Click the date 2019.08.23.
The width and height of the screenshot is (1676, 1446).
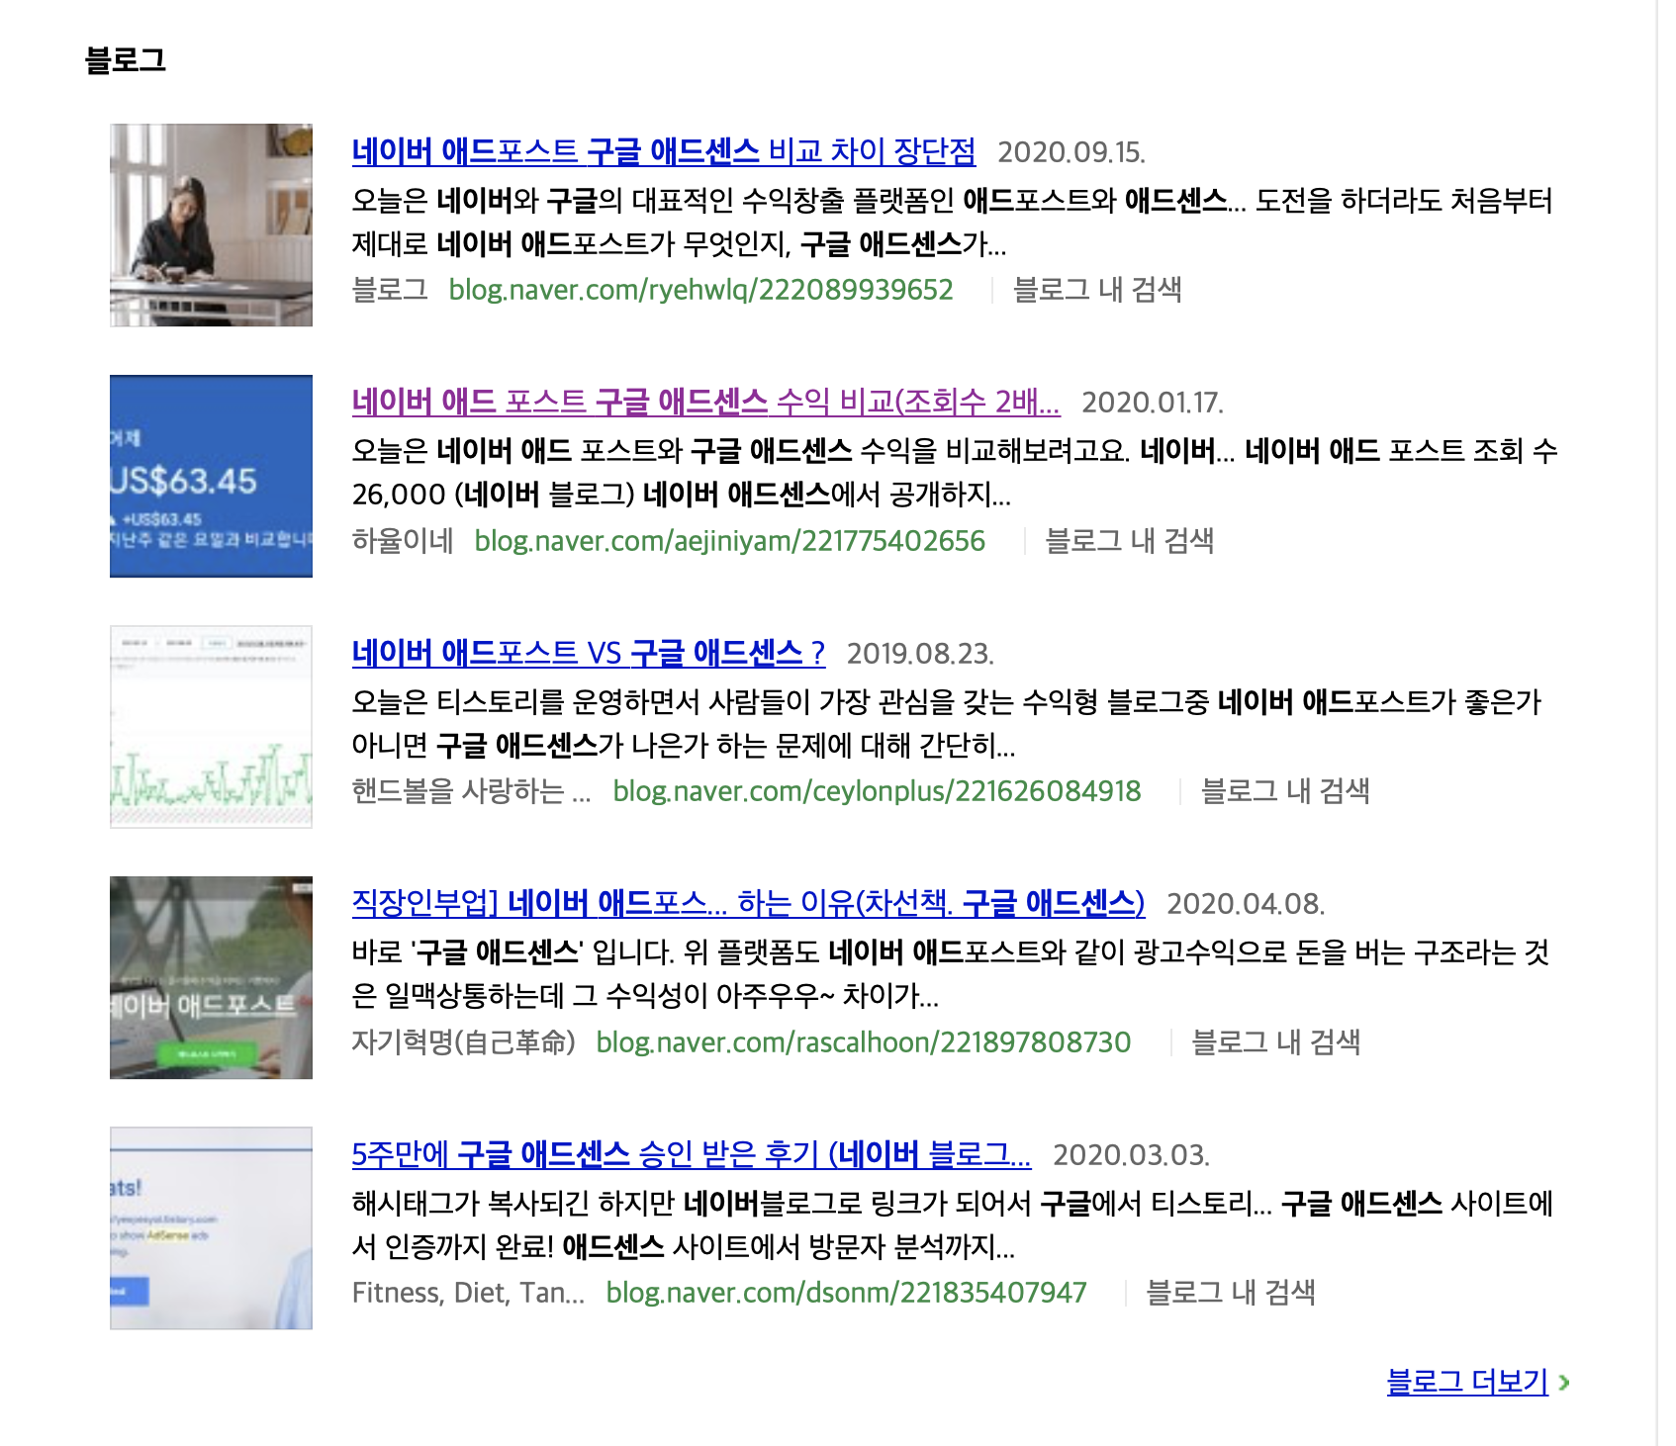(920, 654)
